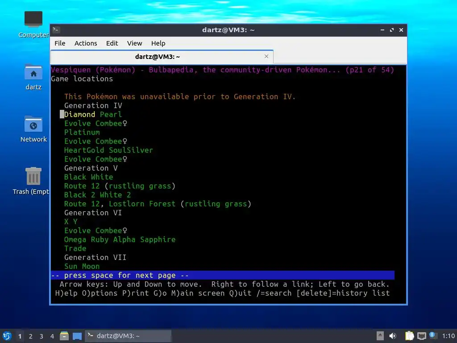Click the taskbar clock
The width and height of the screenshot is (457, 343).
point(448,336)
